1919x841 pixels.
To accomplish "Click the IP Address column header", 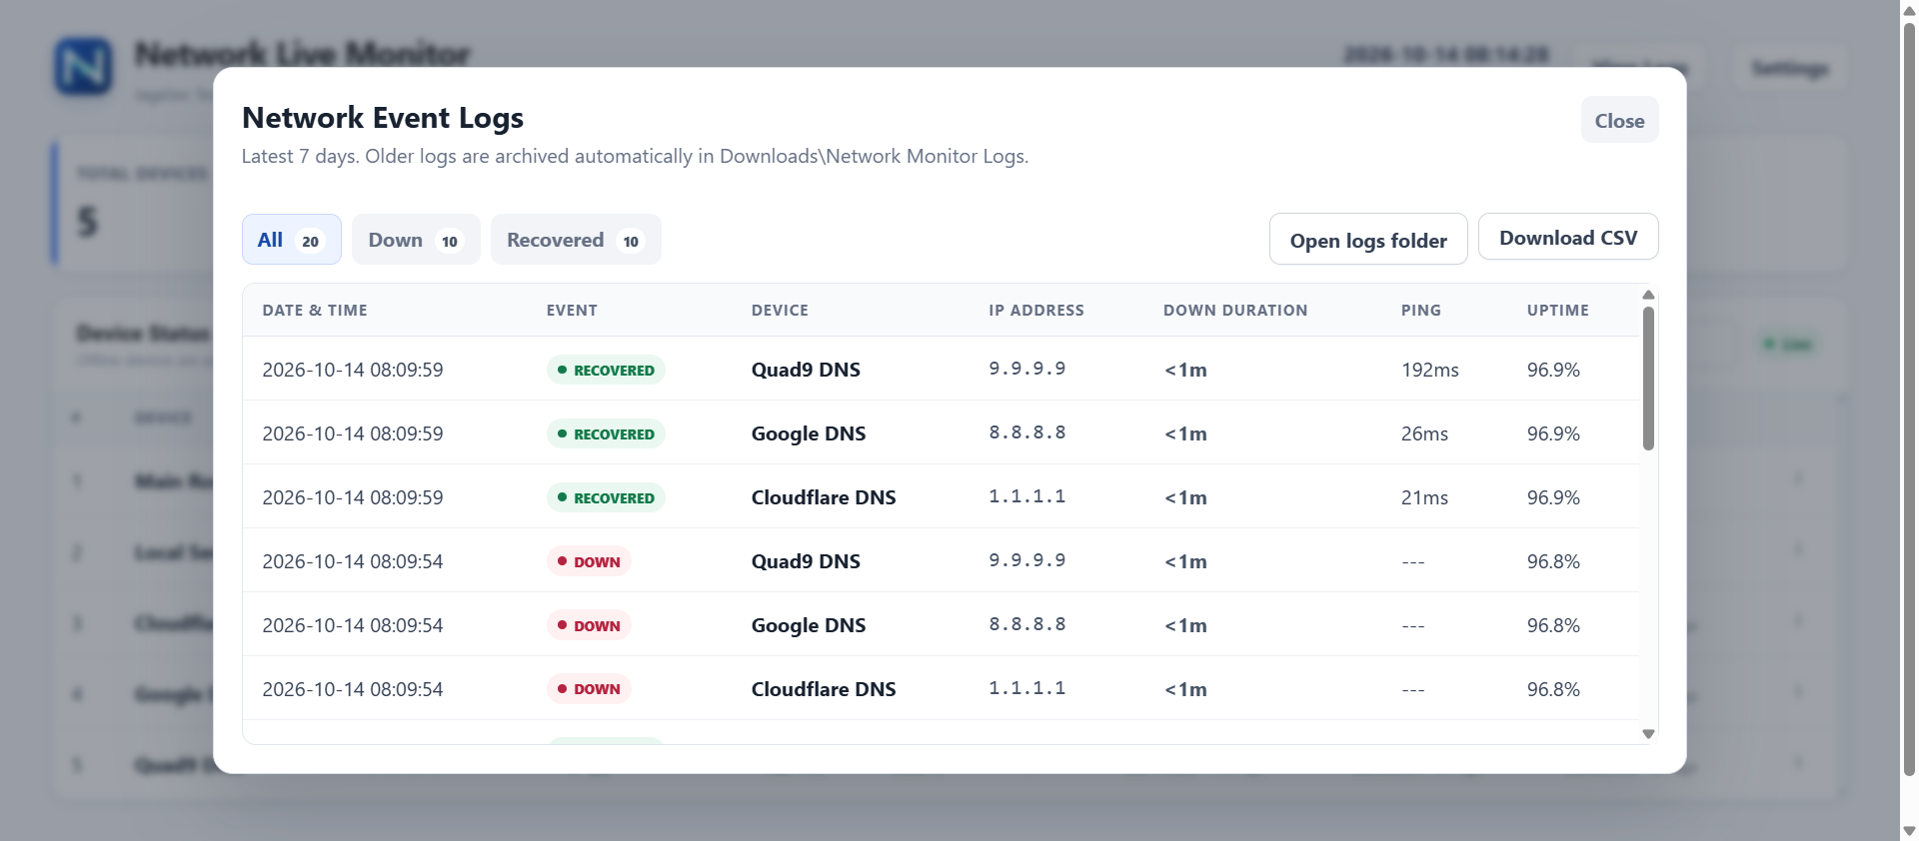I will pos(1036,311).
